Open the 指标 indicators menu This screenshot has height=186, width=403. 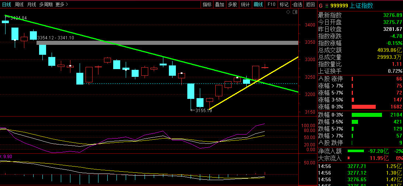click(x=207, y=4)
